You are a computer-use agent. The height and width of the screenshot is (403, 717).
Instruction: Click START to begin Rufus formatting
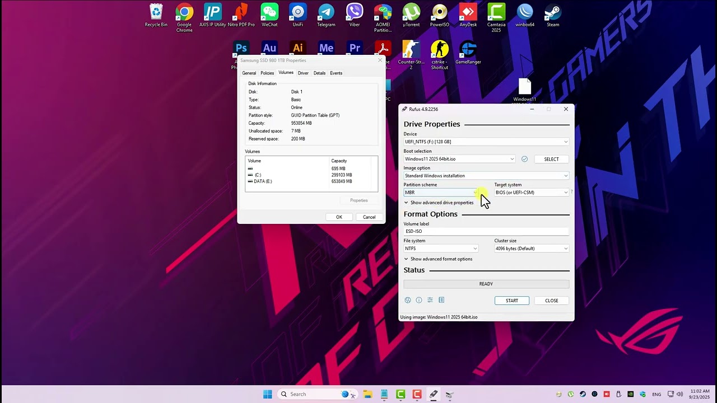click(512, 301)
